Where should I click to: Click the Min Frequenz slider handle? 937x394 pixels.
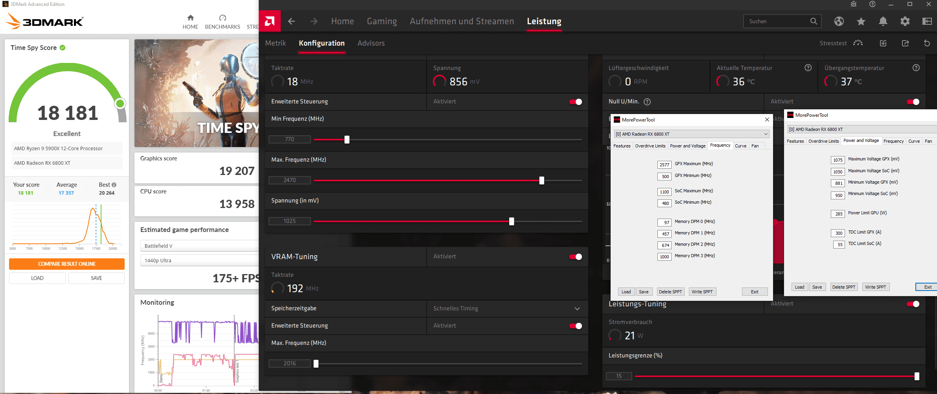347,140
